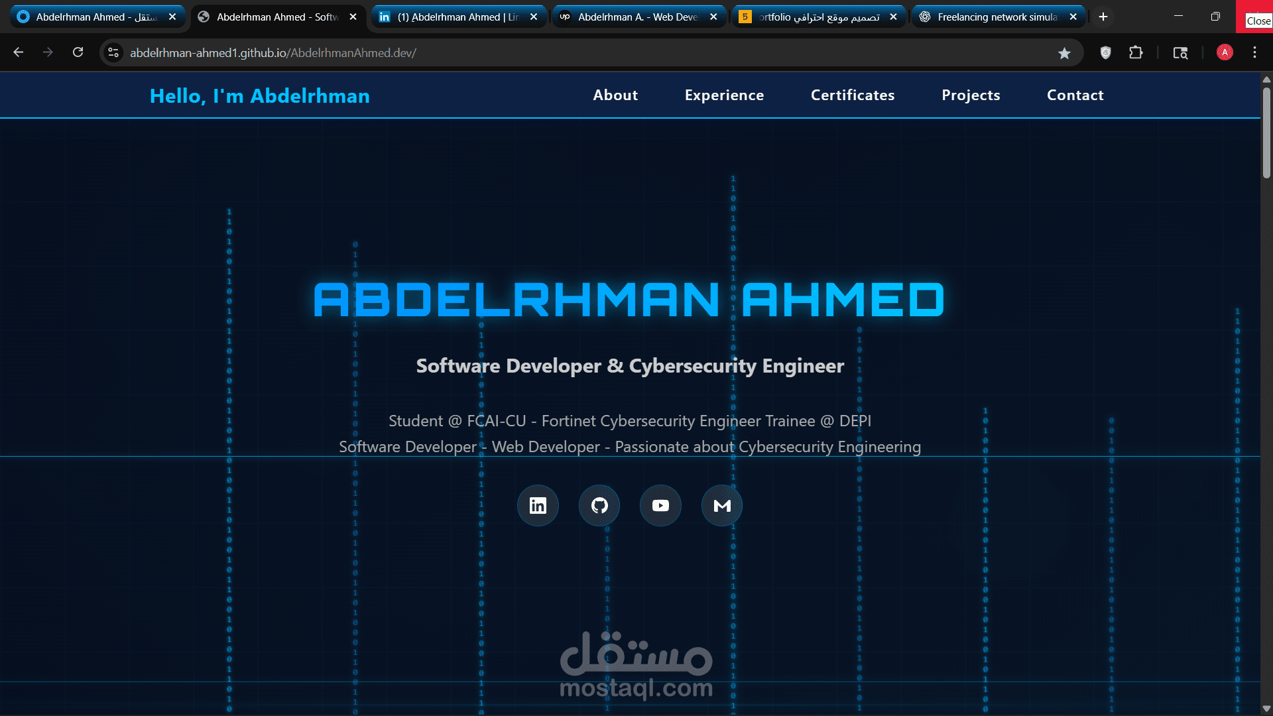Switch to the LinkedIn browser tab
1273x716 pixels.
[x=451, y=17]
